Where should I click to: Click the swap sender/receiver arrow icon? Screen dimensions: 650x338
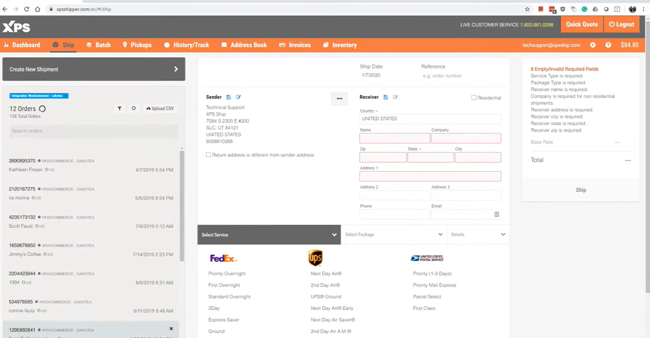click(339, 98)
